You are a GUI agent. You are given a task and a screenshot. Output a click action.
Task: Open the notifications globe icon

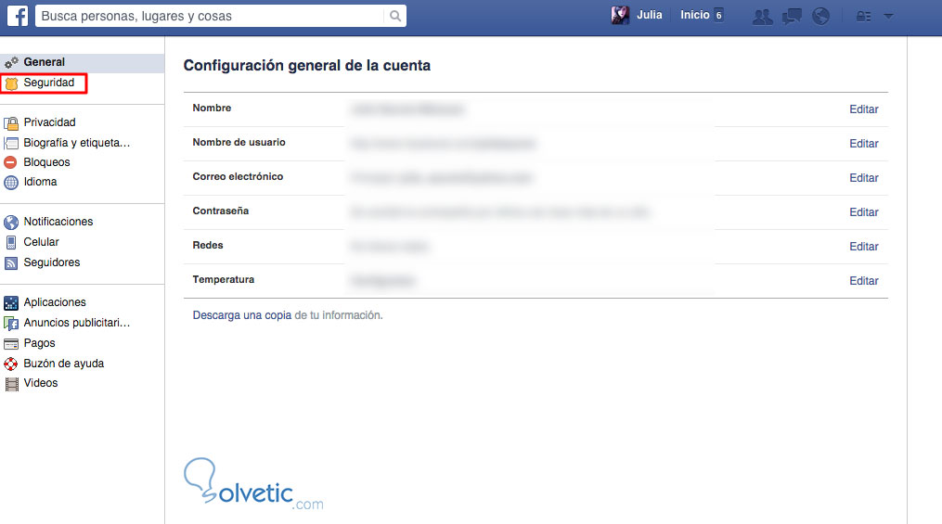point(820,16)
